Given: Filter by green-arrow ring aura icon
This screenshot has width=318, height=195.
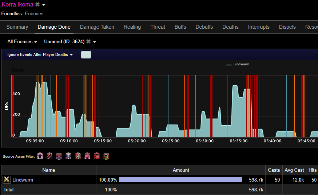Looking at the screenshot, I should pos(106,156).
